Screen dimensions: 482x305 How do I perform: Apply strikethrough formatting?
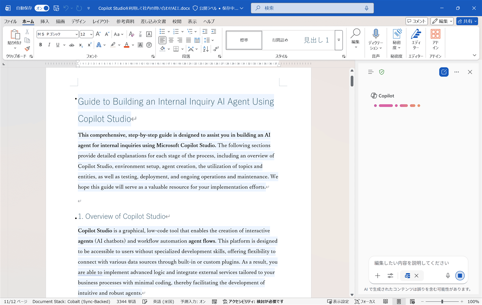(72, 45)
